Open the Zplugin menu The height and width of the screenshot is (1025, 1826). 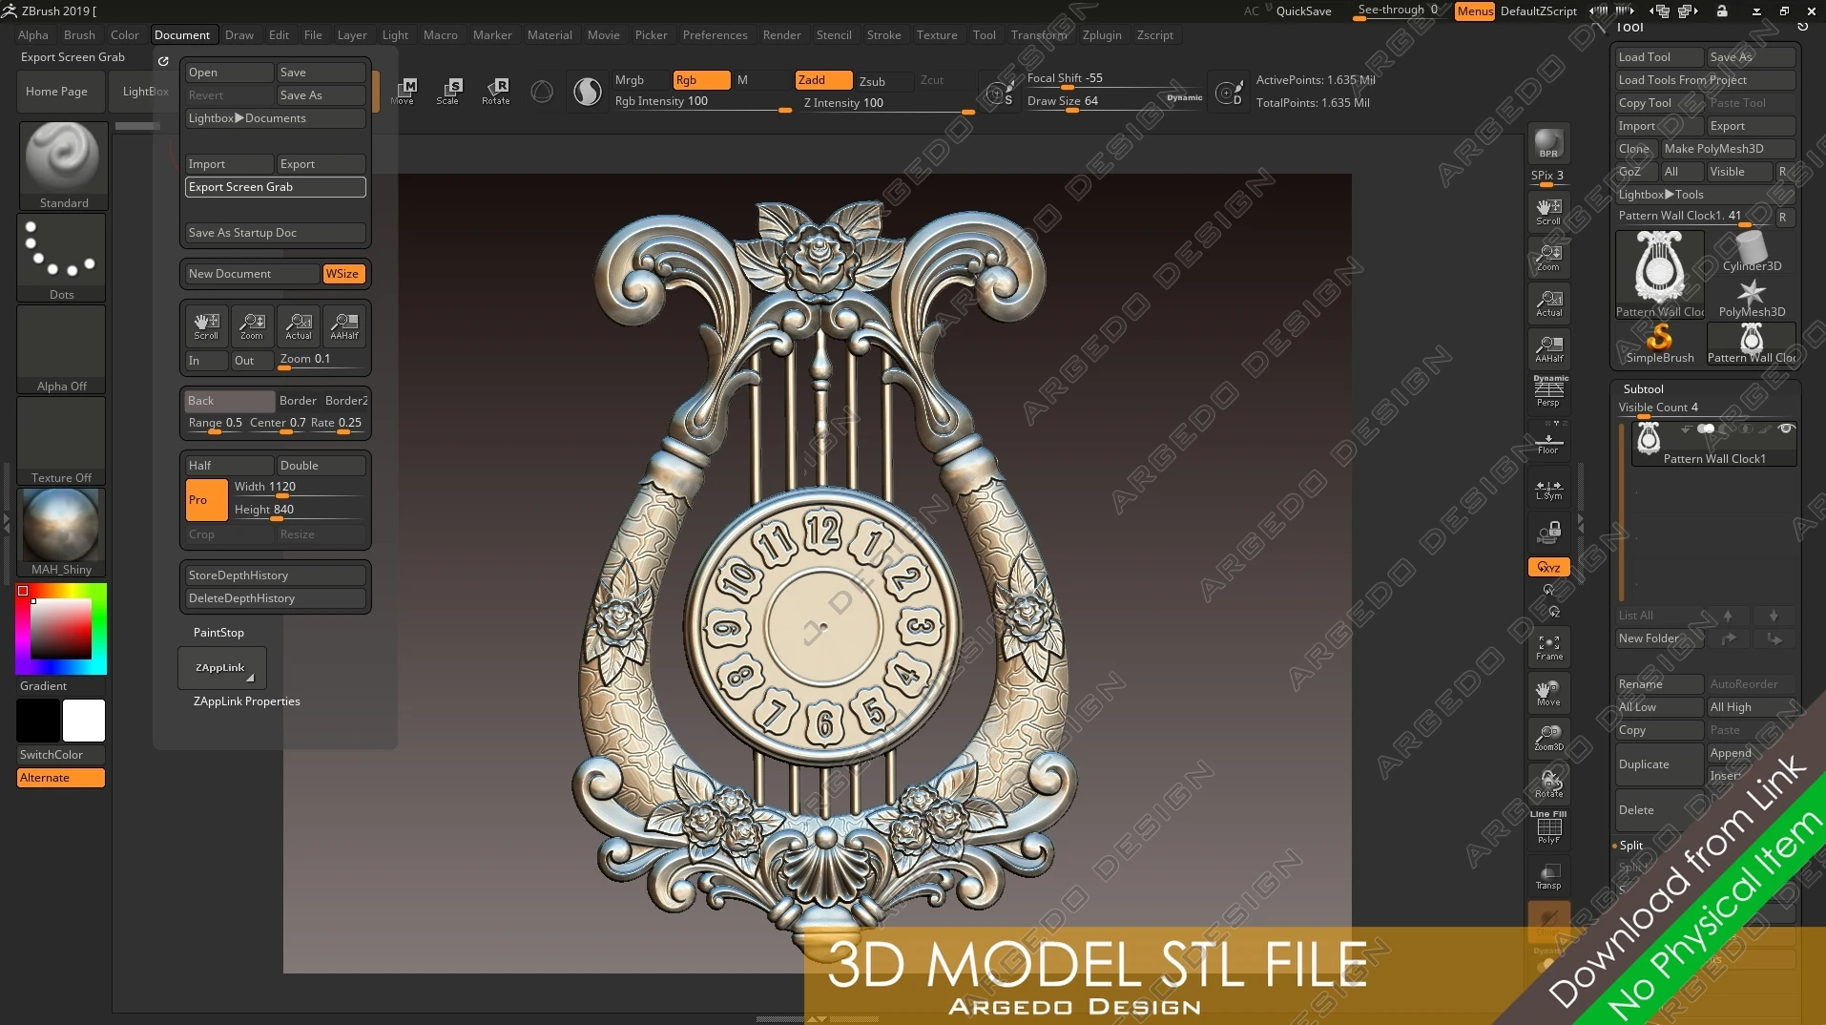tap(1102, 35)
